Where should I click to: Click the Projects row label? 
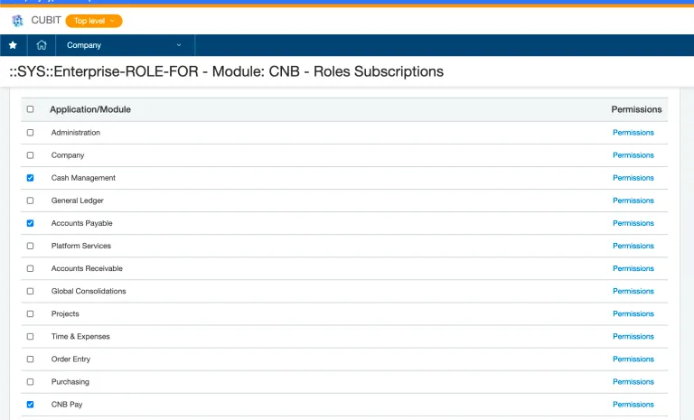[65, 313]
